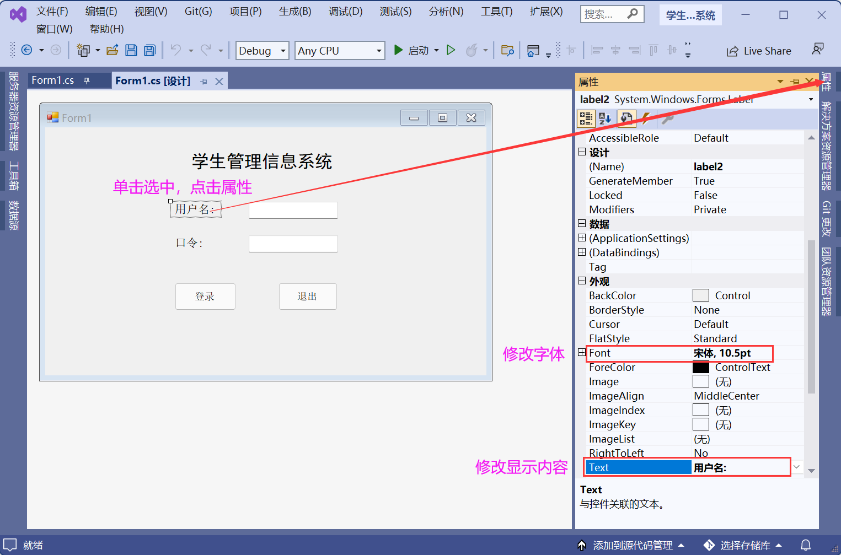The height and width of the screenshot is (555, 841).
Task: Click the align middles layout icon
Action: click(672, 50)
